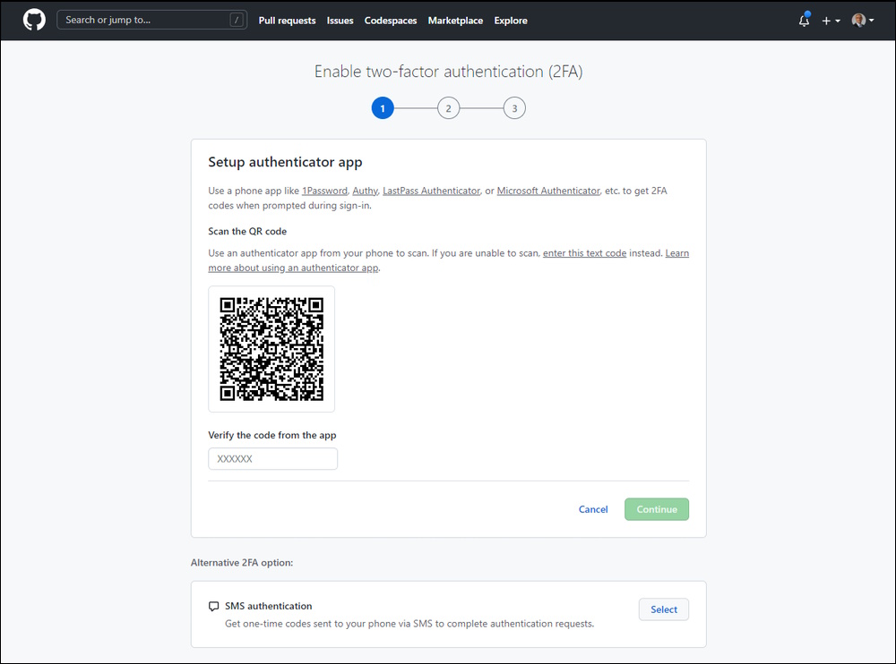Open Issues in the top navigation

tap(340, 21)
